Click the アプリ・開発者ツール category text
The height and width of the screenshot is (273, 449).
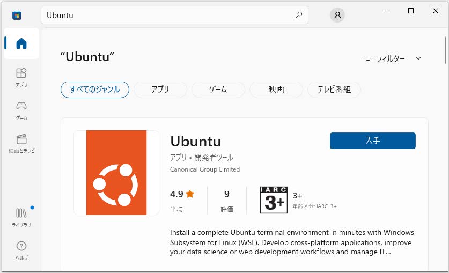click(202, 157)
